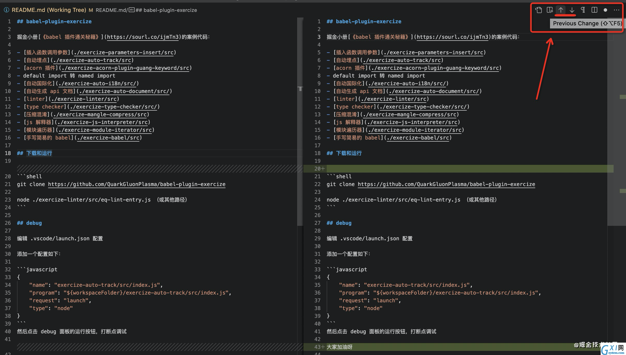
Task: Click '编辑 .vscode/launch.json 配置' in left pane
Action: pyautogui.click(x=60, y=238)
